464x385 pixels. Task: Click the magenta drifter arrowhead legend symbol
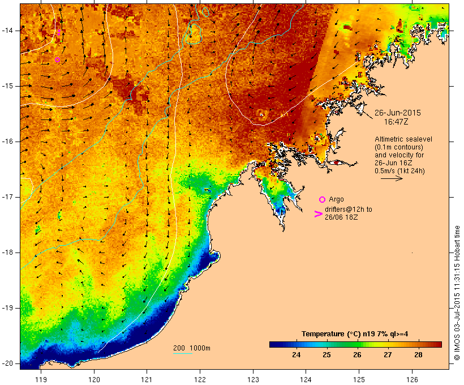point(318,214)
